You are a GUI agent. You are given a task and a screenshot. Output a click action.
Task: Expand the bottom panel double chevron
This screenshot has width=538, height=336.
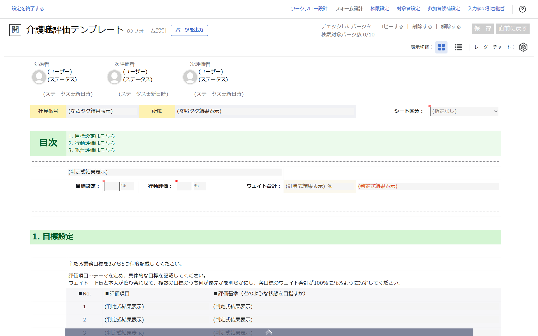pyautogui.click(x=269, y=332)
